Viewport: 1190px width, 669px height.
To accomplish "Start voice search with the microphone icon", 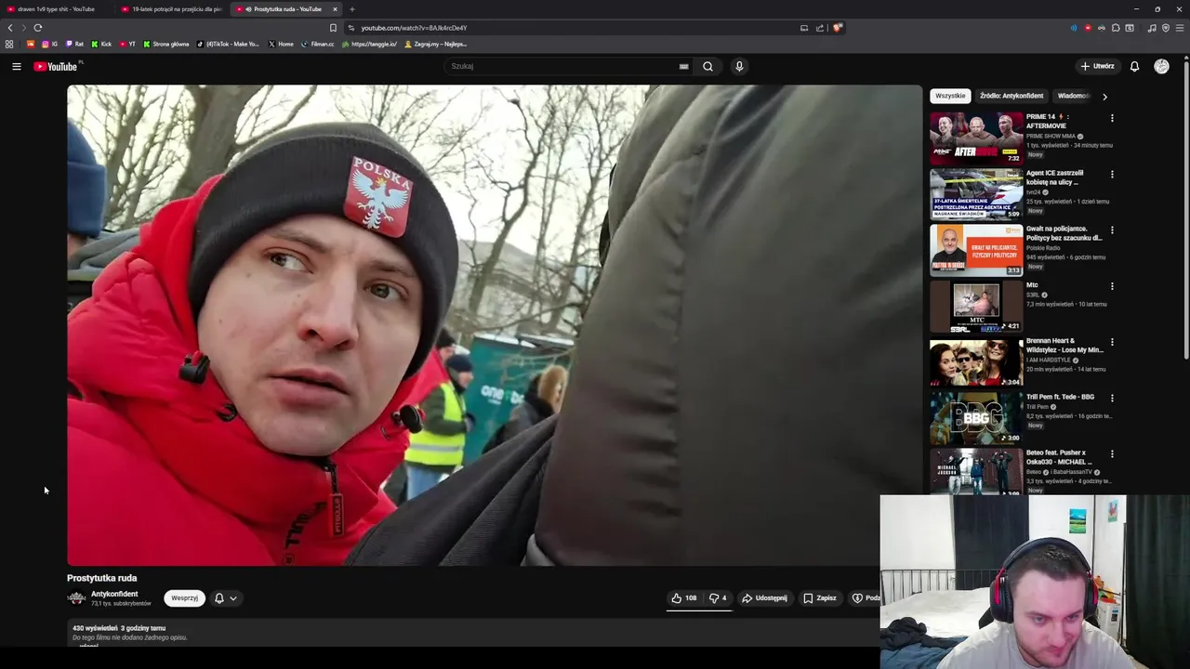I will [739, 66].
